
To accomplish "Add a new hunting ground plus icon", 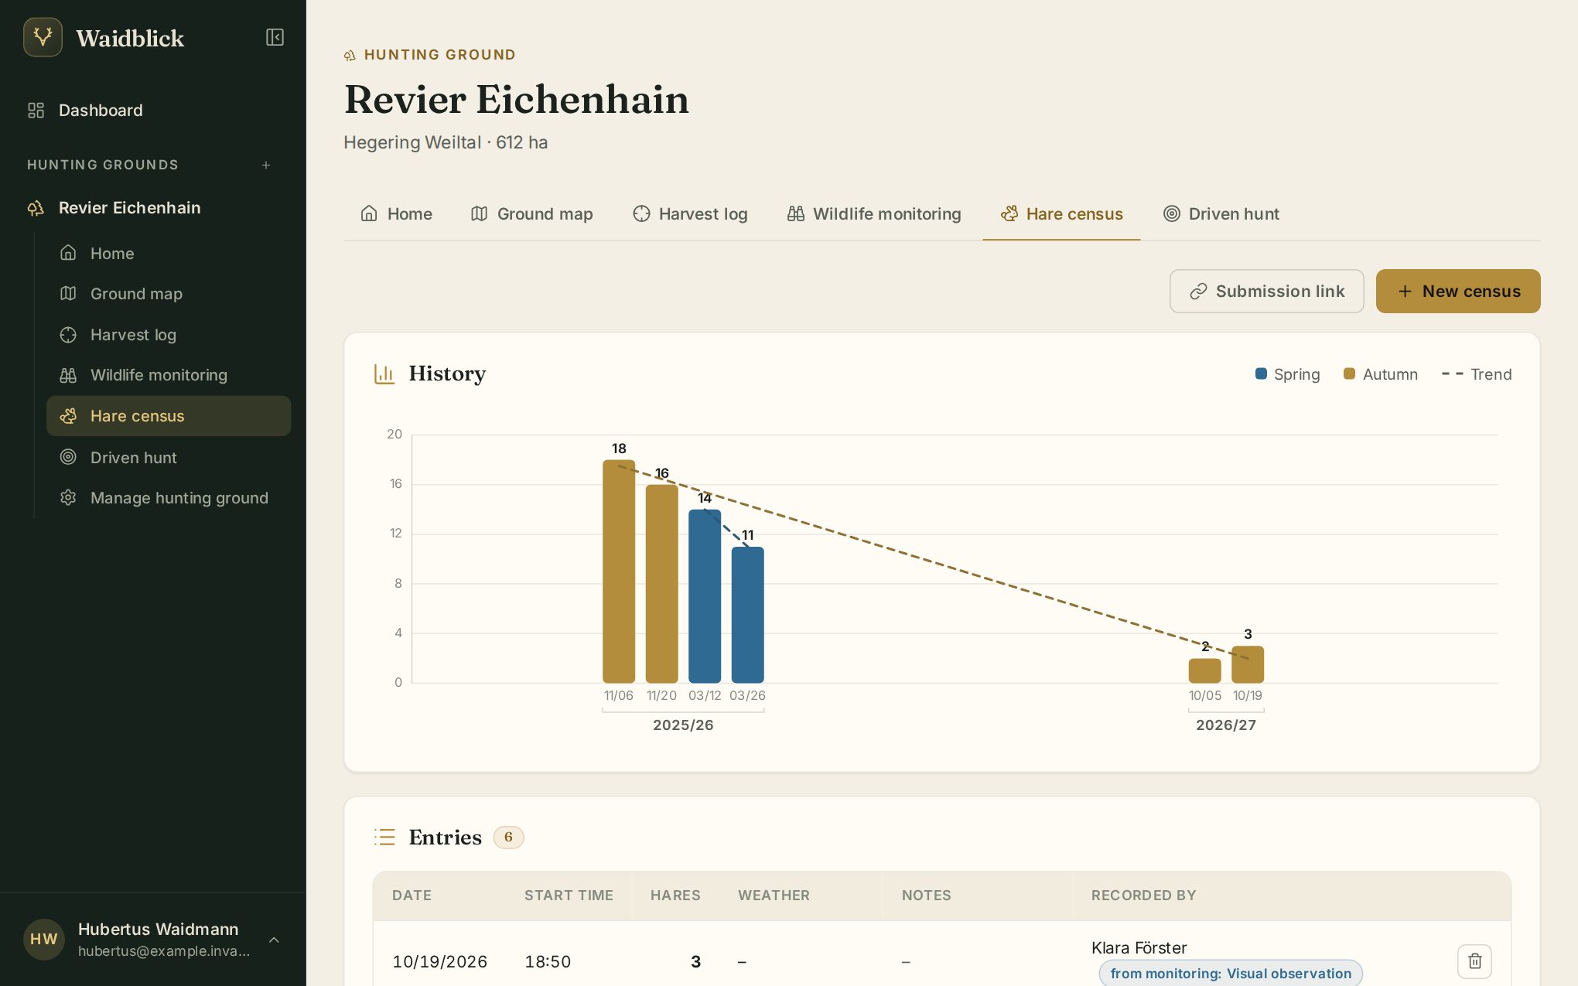I will point(266,165).
